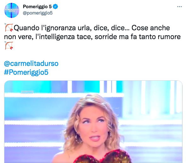
Task: Click the woman's face in the video
Action: point(94,125)
